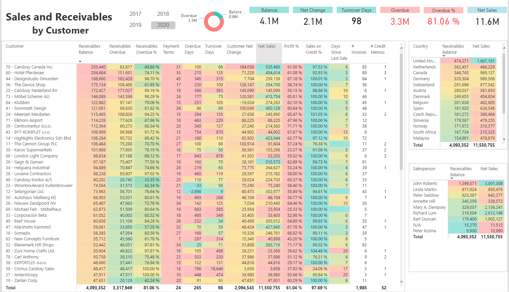Click the customer table scrollbar up arrow
The image size is (509, 292).
click(x=401, y=48)
